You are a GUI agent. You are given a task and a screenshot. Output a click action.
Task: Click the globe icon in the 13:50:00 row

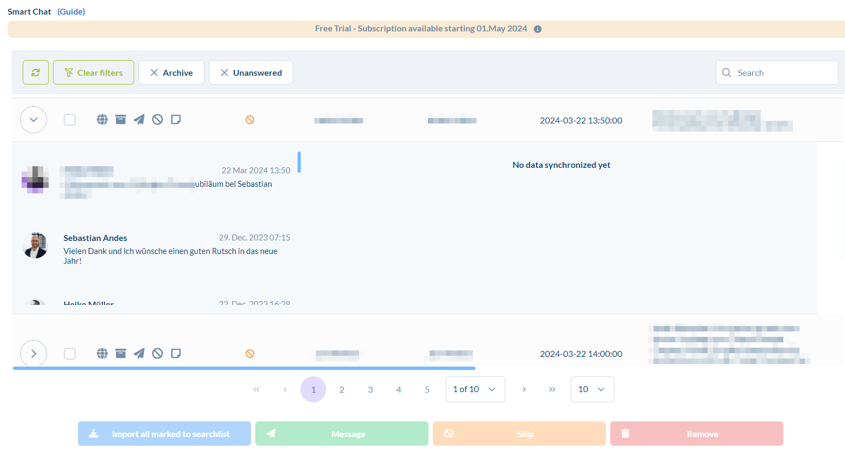(102, 120)
